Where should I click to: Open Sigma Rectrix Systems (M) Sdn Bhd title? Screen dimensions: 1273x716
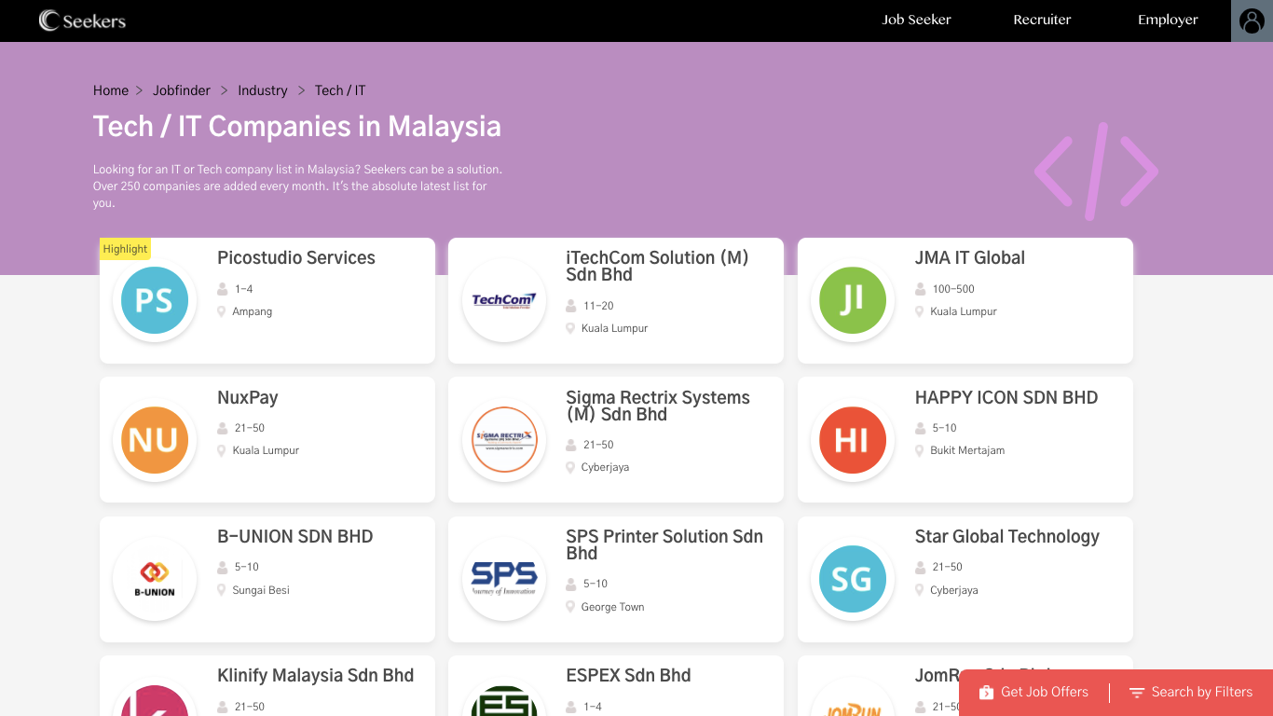click(658, 406)
